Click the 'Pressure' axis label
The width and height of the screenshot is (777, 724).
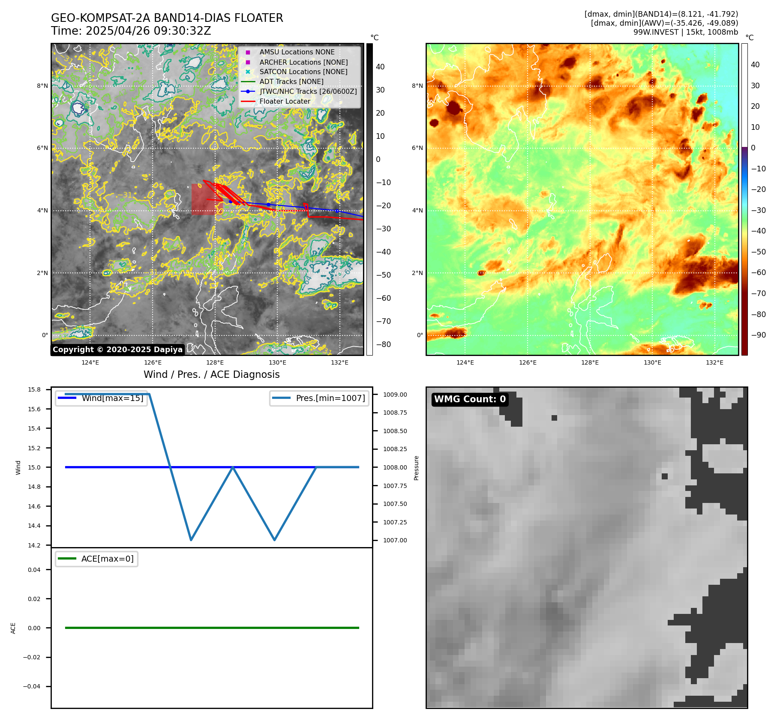[416, 468]
